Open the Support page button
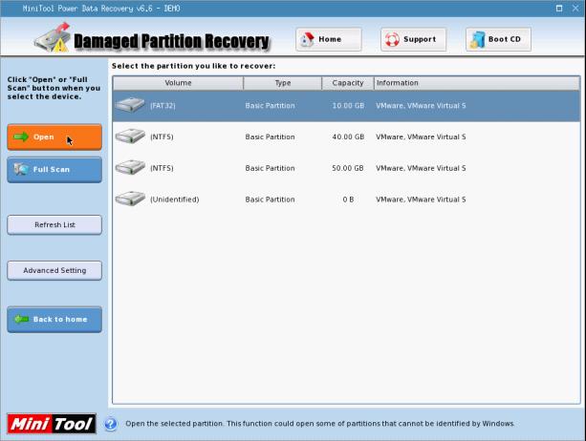This screenshot has width=586, height=441. click(413, 39)
